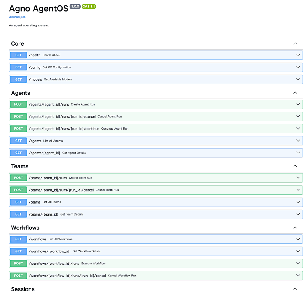Click POST badge for Cancel Team Run
Viewport: 307px width, 295px height.
point(18,190)
